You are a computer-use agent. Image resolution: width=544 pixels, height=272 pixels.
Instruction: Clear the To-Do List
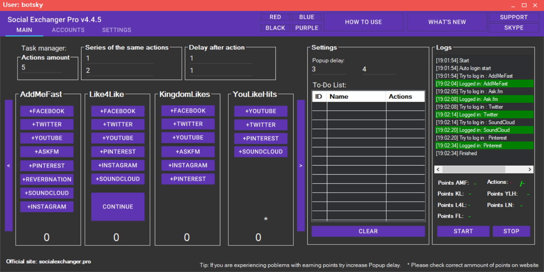pyautogui.click(x=368, y=231)
